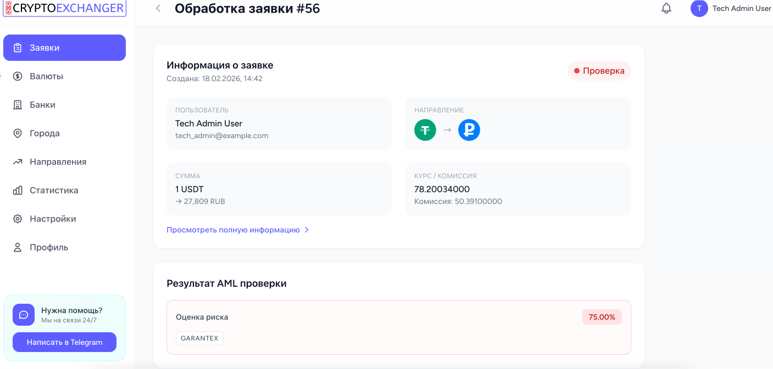Click the notification bell icon

666,9
